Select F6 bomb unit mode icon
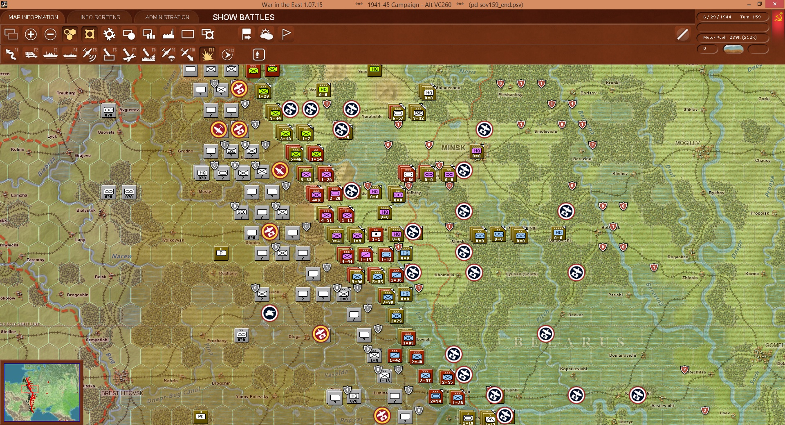This screenshot has height=425, width=785. pyautogui.click(x=109, y=54)
